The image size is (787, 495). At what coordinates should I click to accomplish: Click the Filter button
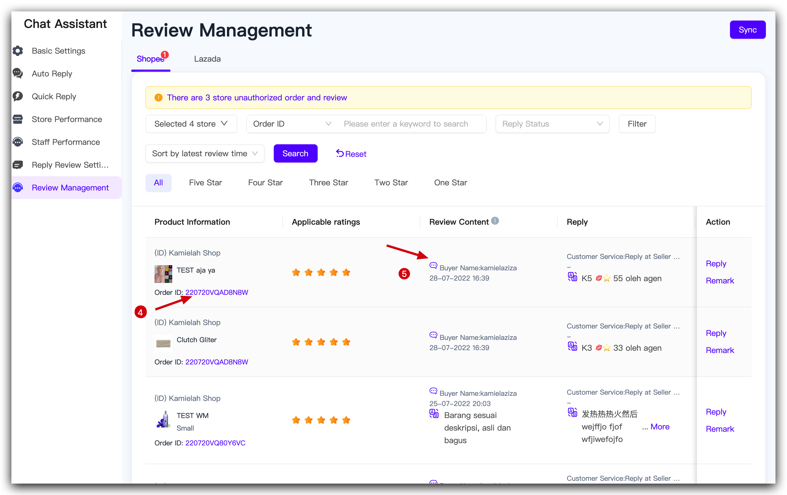pyautogui.click(x=637, y=124)
